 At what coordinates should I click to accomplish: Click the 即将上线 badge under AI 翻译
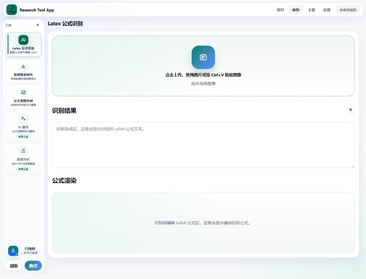coord(23,137)
